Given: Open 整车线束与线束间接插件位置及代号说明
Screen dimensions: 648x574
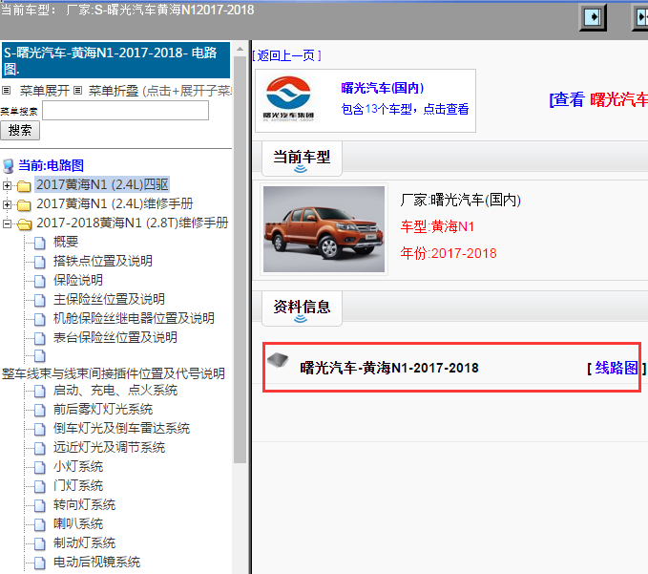Looking at the screenshot, I should (x=114, y=373).
